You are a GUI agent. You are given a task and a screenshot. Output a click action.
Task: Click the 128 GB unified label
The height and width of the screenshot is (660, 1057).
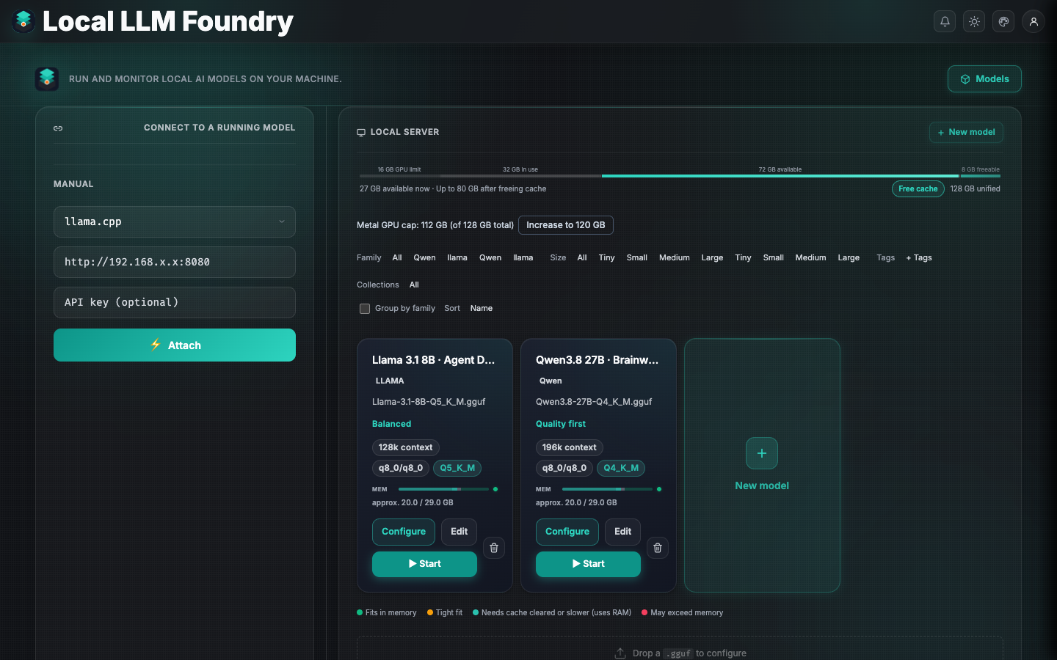[x=976, y=189]
